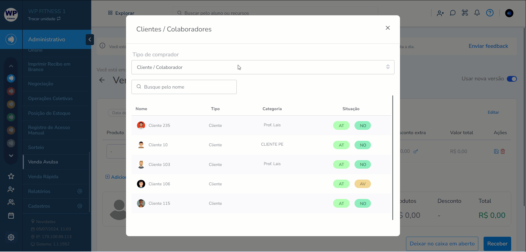
Task: Click the favorites star icon
Action: (x=11, y=176)
